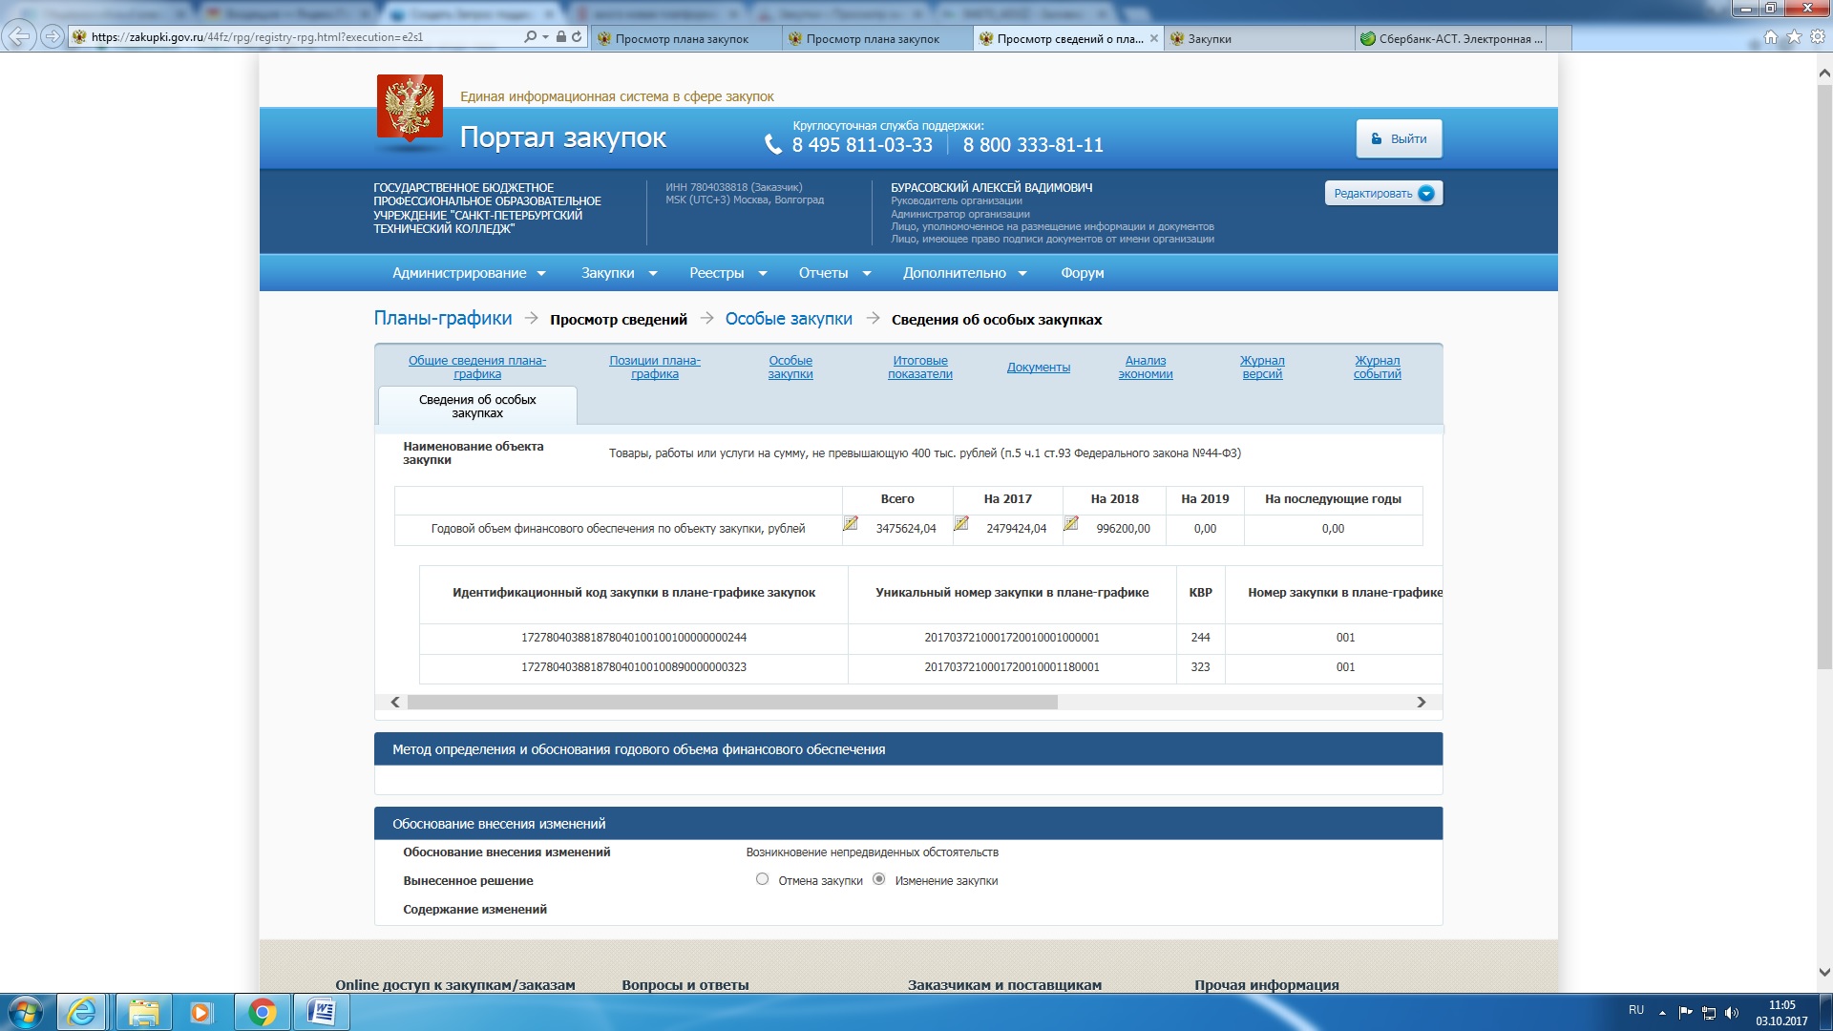Click identification code ending 000000244
1833x1031 pixels.
634,638
